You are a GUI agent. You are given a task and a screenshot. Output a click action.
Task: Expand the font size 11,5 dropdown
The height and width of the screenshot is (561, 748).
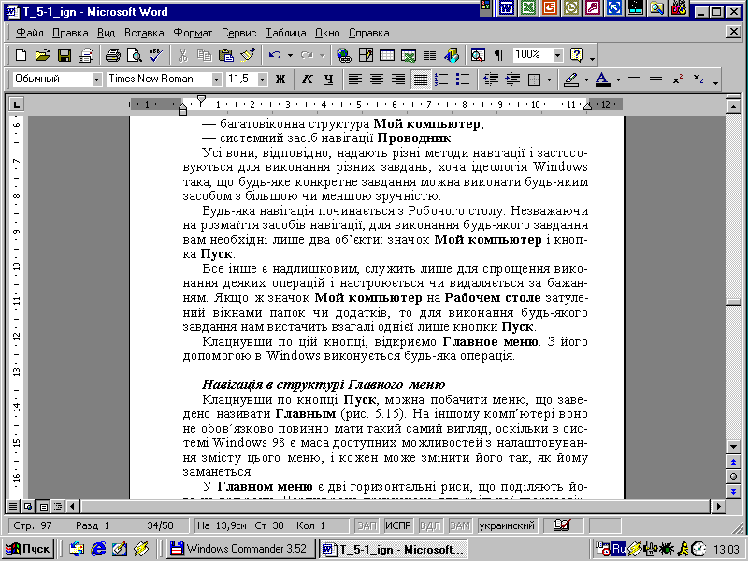[262, 79]
